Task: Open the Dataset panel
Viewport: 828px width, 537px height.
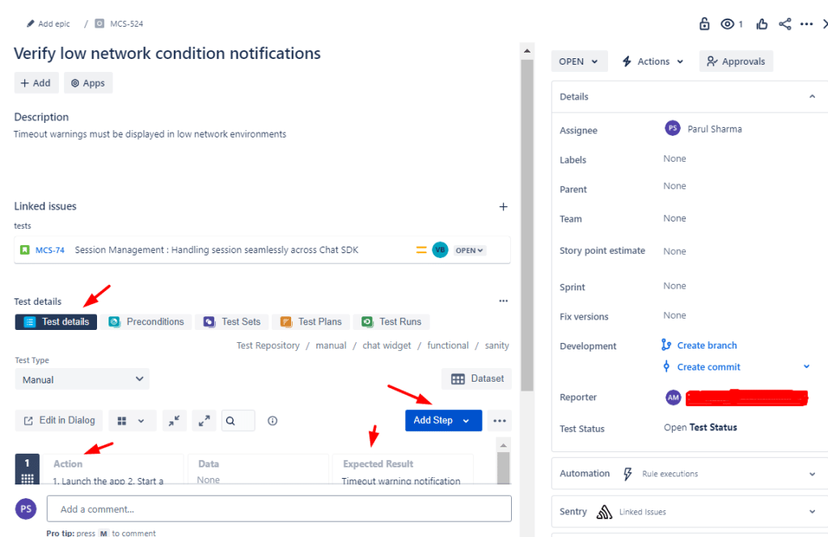Action: pyautogui.click(x=476, y=378)
